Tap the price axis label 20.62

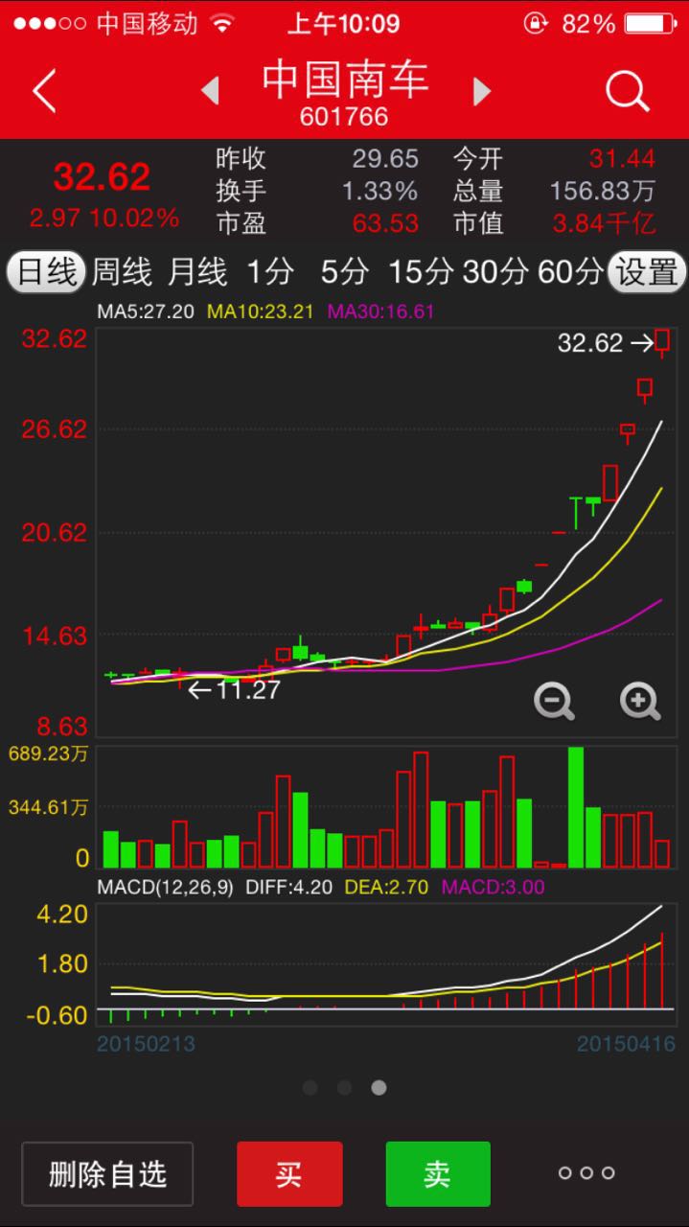coord(55,532)
